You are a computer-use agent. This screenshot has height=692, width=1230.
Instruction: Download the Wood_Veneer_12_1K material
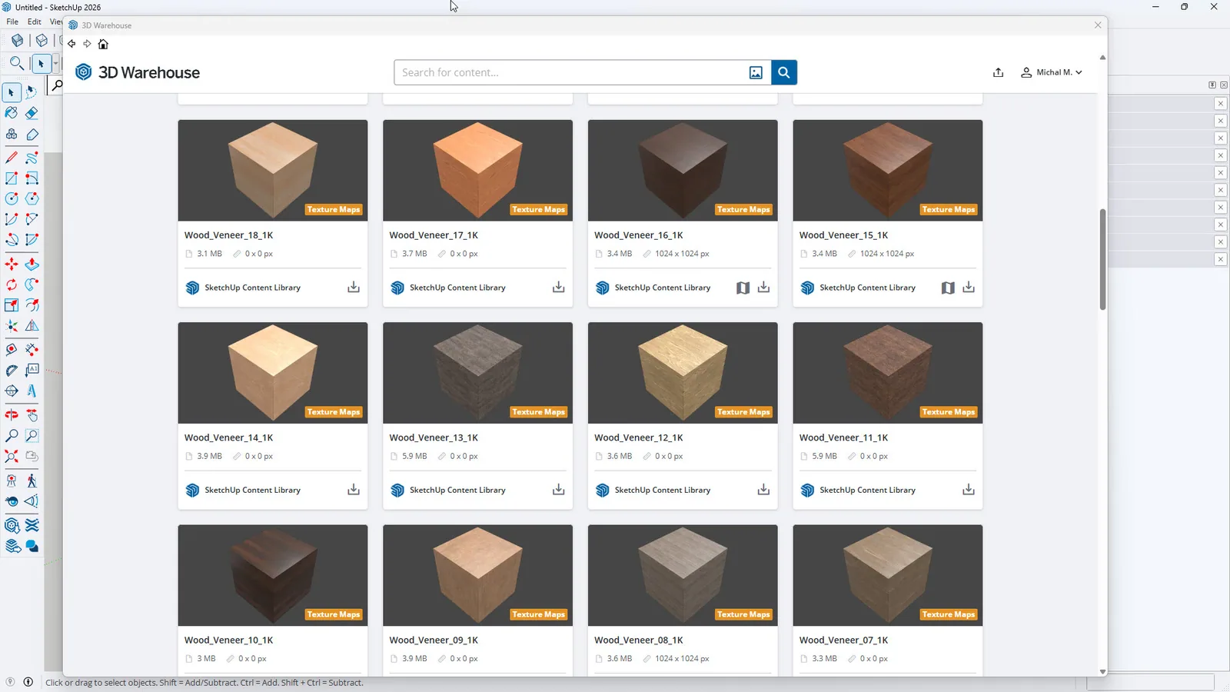[763, 490]
